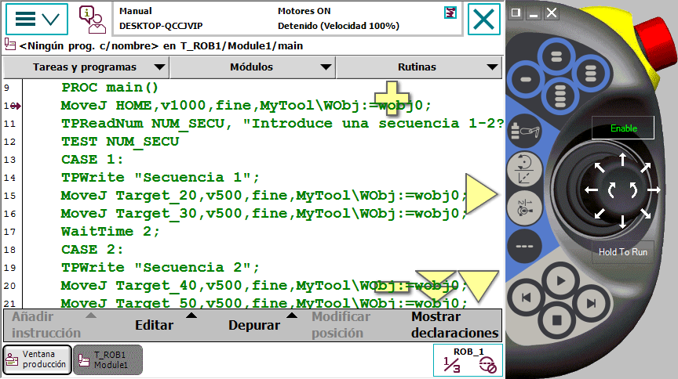The image size is (678, 379).
Task: Push joystick down arrow
Action: (x=622, y=222)
